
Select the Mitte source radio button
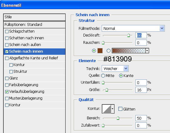[x=103, y=75]
